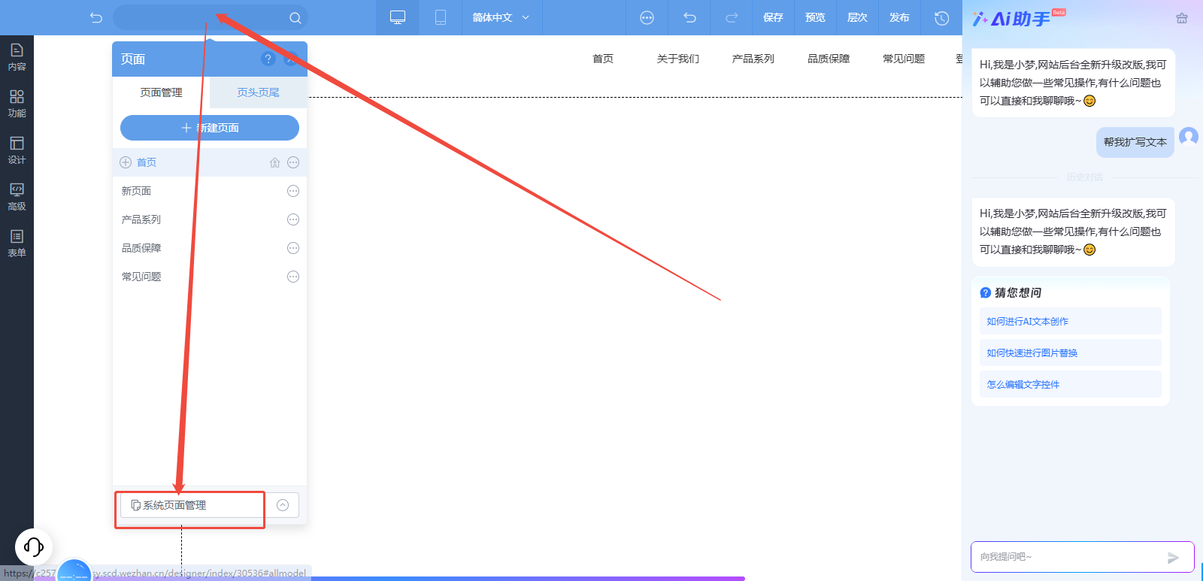Open more options for 常见问题 page
The height and width of the screenshot is (581, 1203).
pos(293,277)
